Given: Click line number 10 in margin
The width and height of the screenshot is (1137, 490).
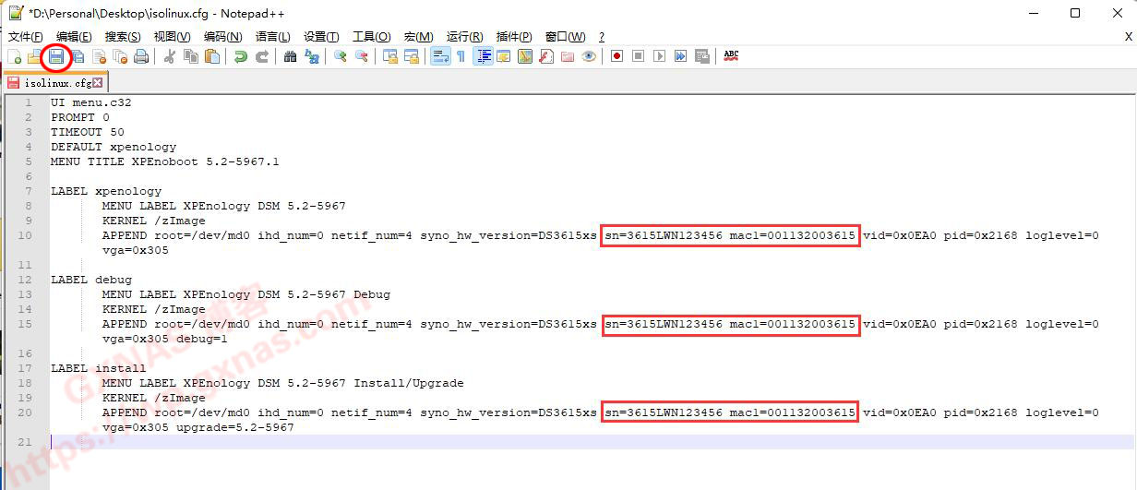Looking at the screenshot, I should tap(26, 235).
